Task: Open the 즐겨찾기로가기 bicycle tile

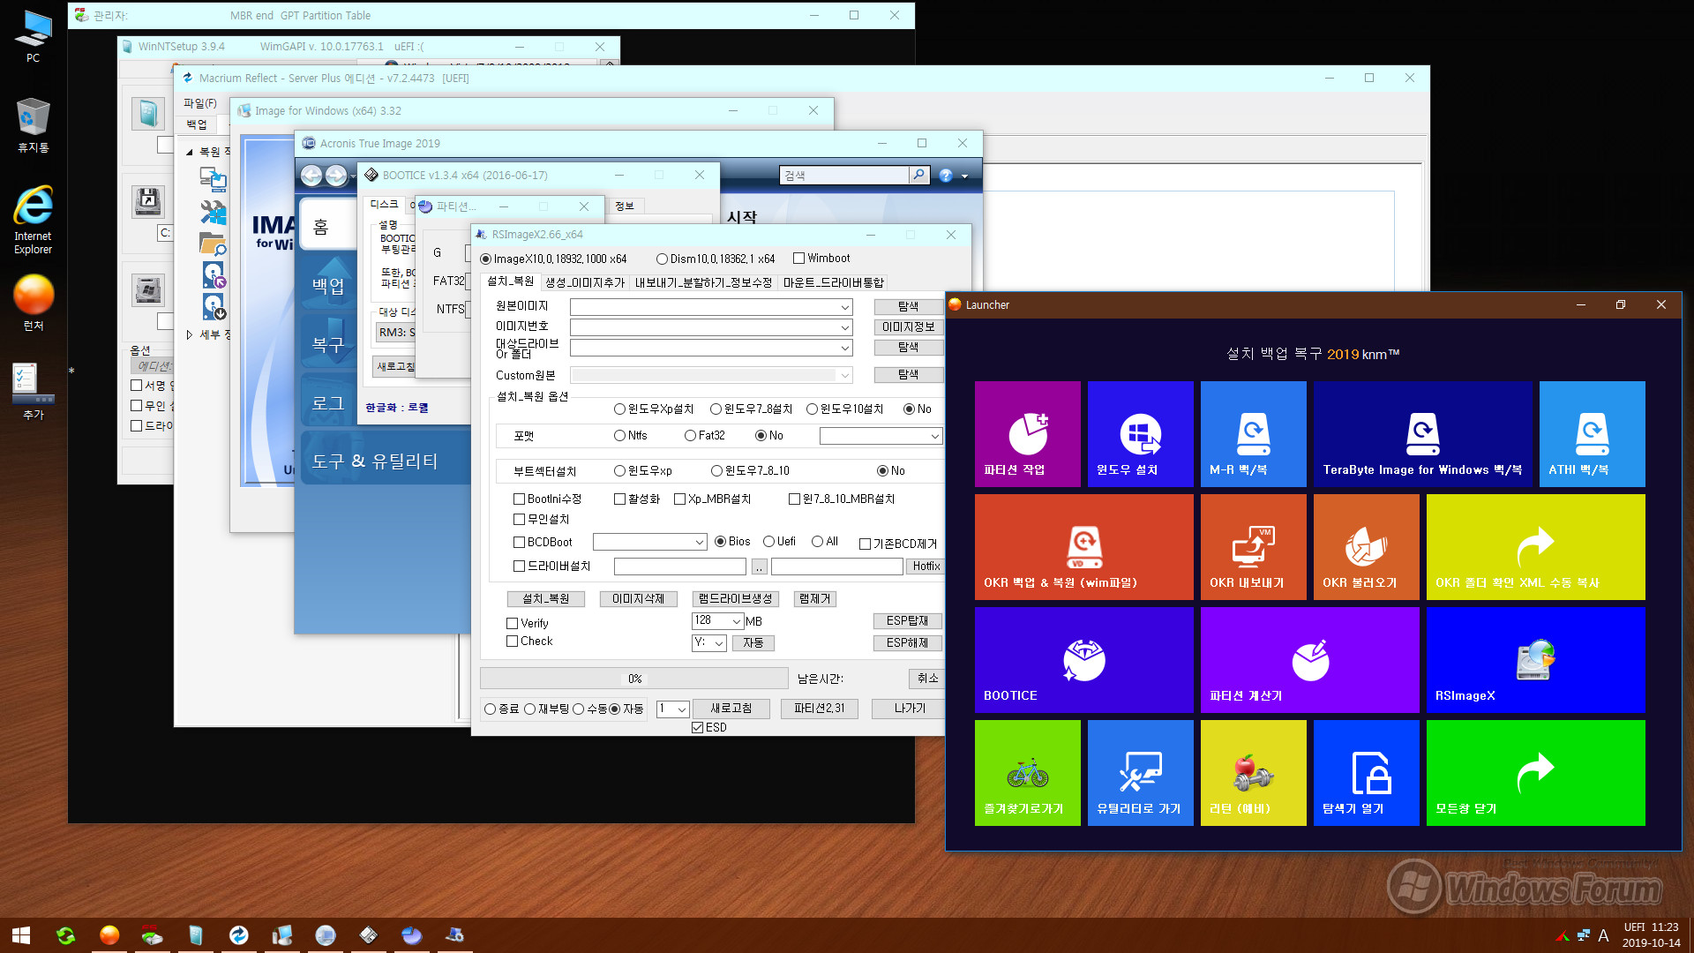Action: tap(1027, 772)
